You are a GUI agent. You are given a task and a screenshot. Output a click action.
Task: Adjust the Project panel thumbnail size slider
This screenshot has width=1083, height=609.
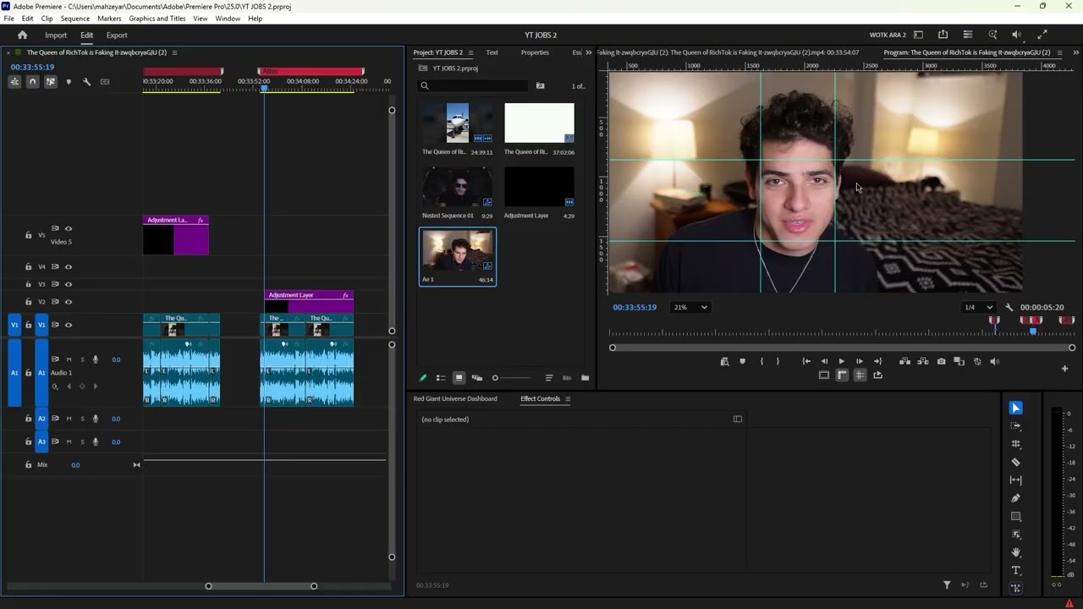click(513, 378)
